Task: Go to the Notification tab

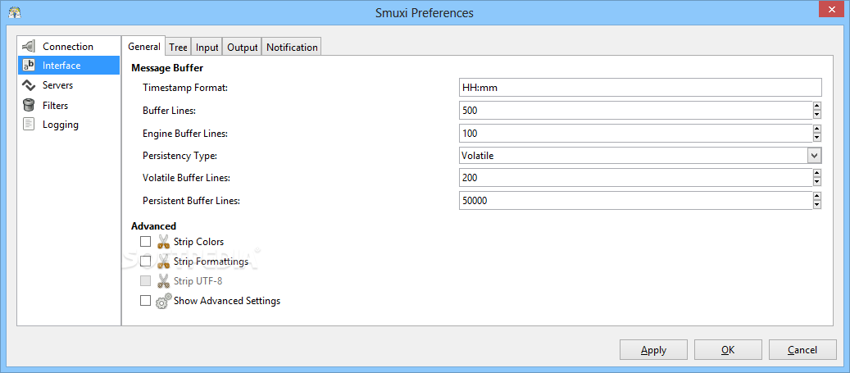Action: click(292, 48)
